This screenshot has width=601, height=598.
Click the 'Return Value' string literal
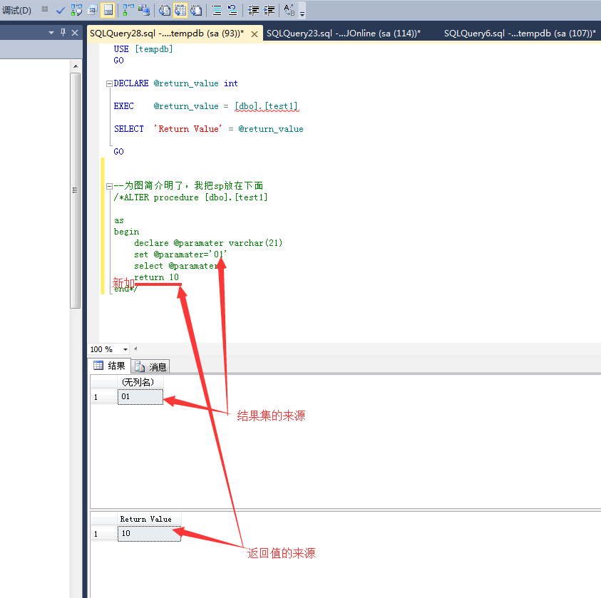pyautogui.click(x=188, y=129)
